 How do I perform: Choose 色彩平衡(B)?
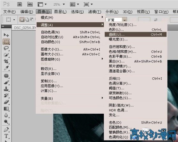(x=136, y=56)
